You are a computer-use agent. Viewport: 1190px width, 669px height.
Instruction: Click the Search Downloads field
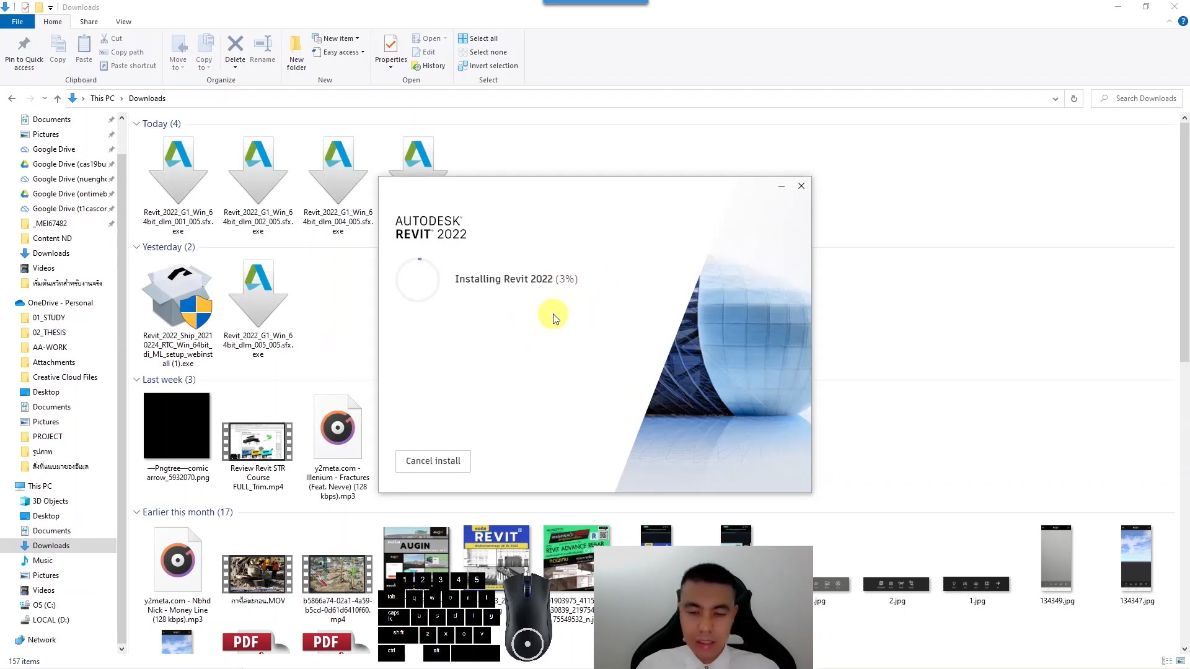click(1137, 98)
